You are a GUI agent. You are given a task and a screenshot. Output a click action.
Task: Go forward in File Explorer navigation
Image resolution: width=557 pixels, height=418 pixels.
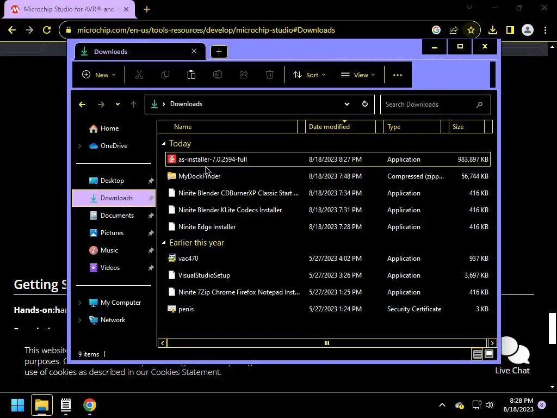[101, 104]
